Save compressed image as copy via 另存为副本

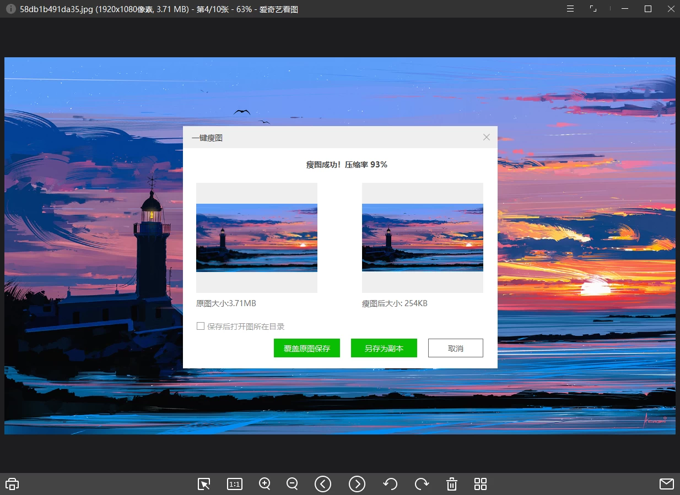pos(384,347)
